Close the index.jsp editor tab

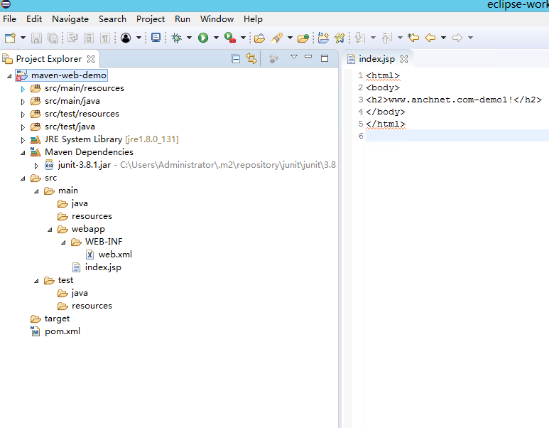404,59
